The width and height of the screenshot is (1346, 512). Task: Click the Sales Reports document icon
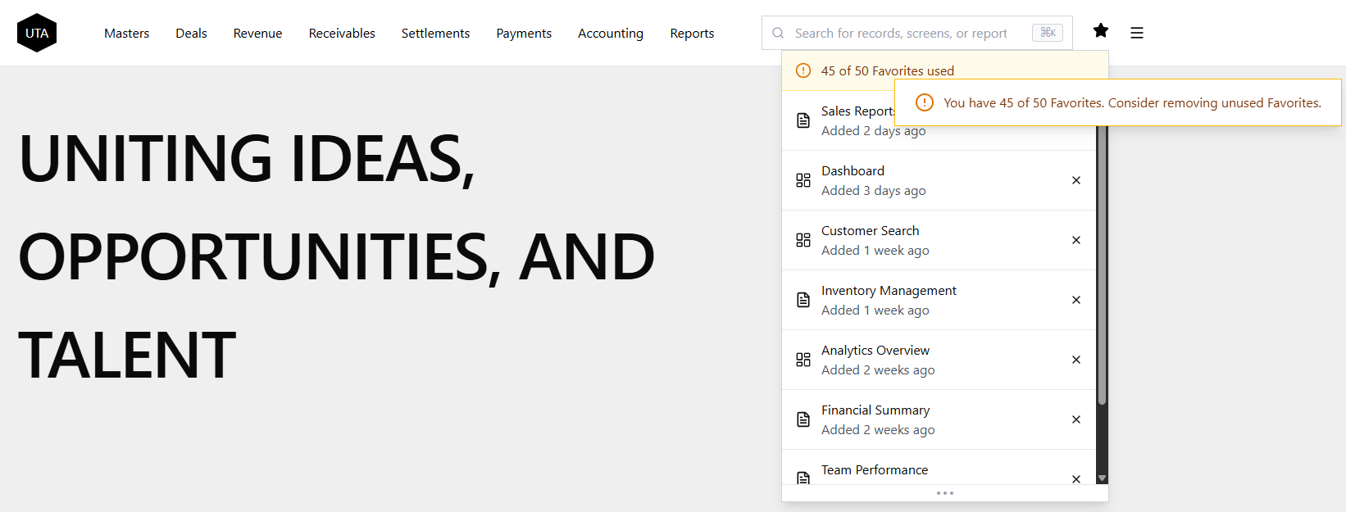tap(803, 120)
